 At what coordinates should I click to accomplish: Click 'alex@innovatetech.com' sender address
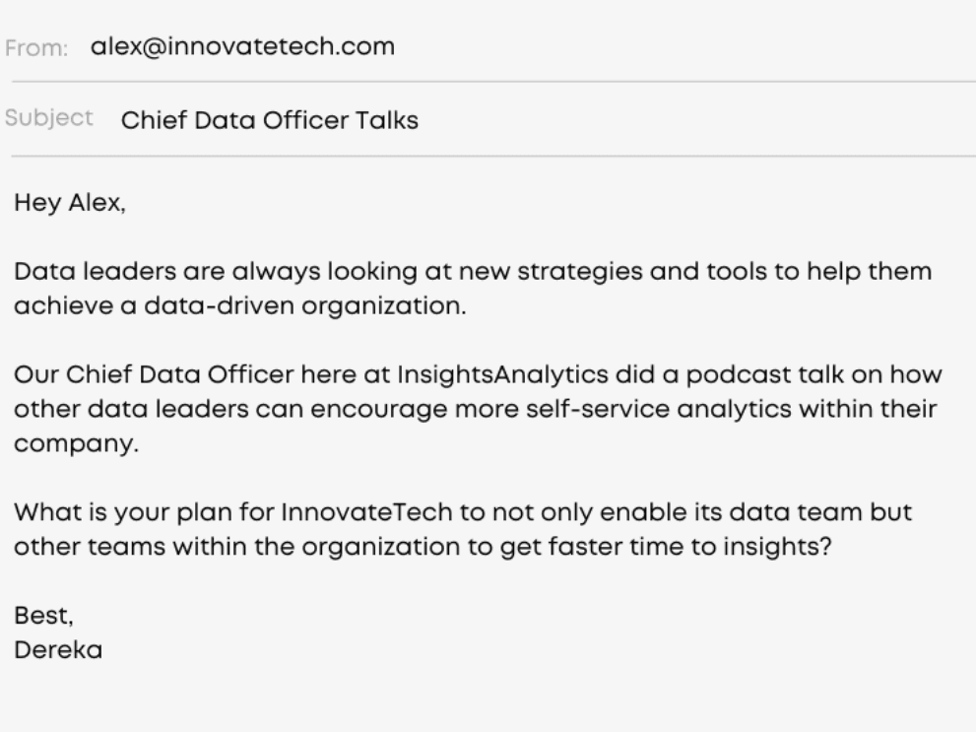[x=242, y=46]
